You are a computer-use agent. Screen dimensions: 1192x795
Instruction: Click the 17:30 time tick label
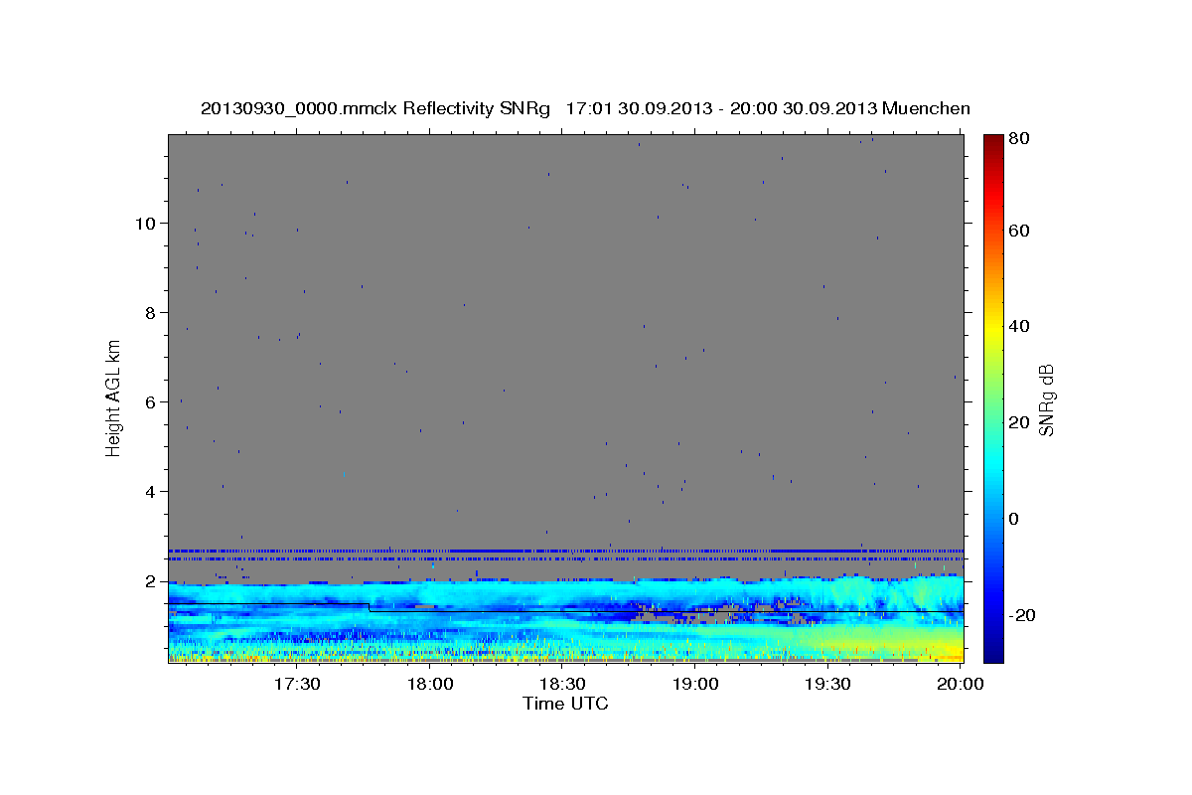pyautogui.click(x=297, y=684)
